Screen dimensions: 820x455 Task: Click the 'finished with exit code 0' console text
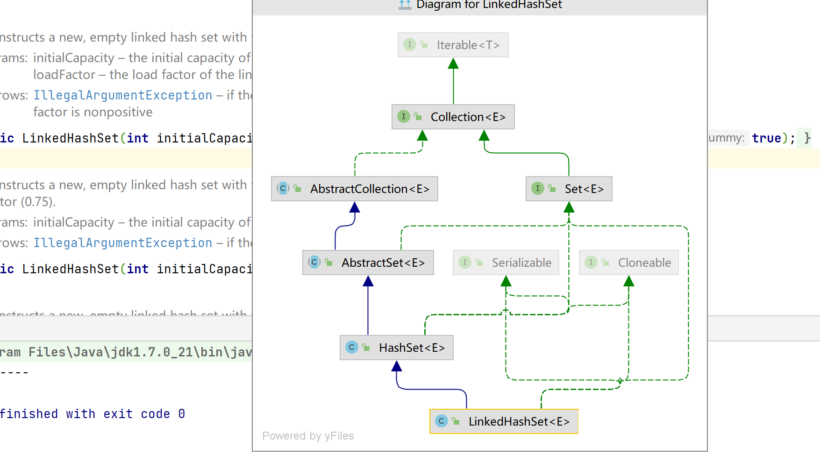coord(93,414)
